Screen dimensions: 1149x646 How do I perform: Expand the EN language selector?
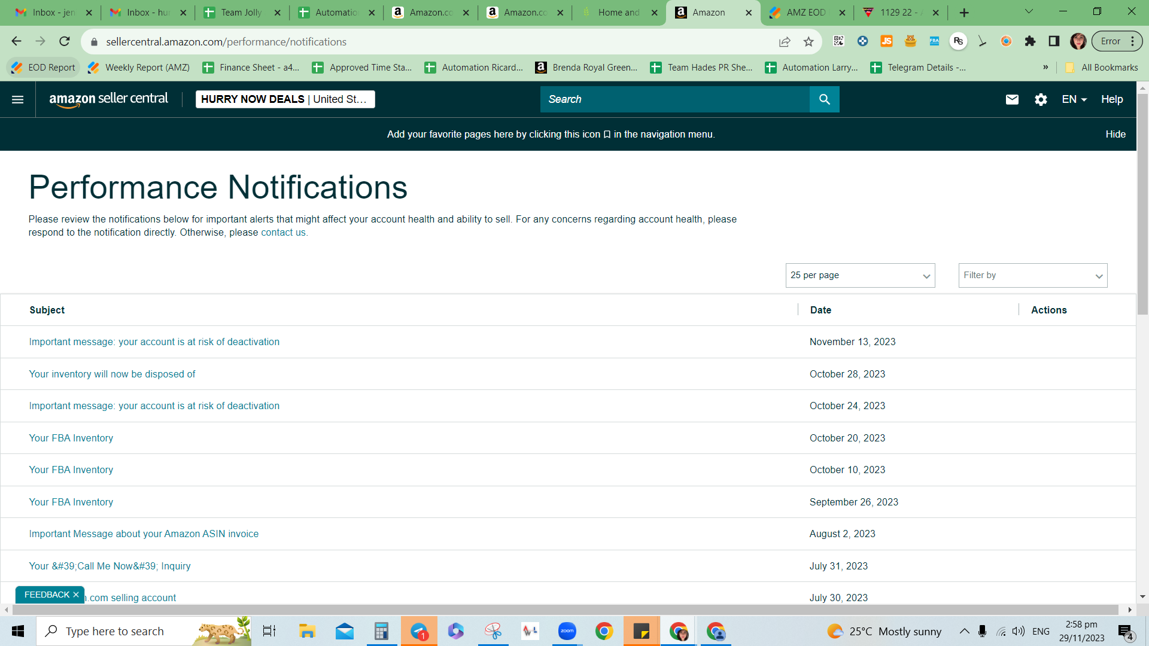1074,99
